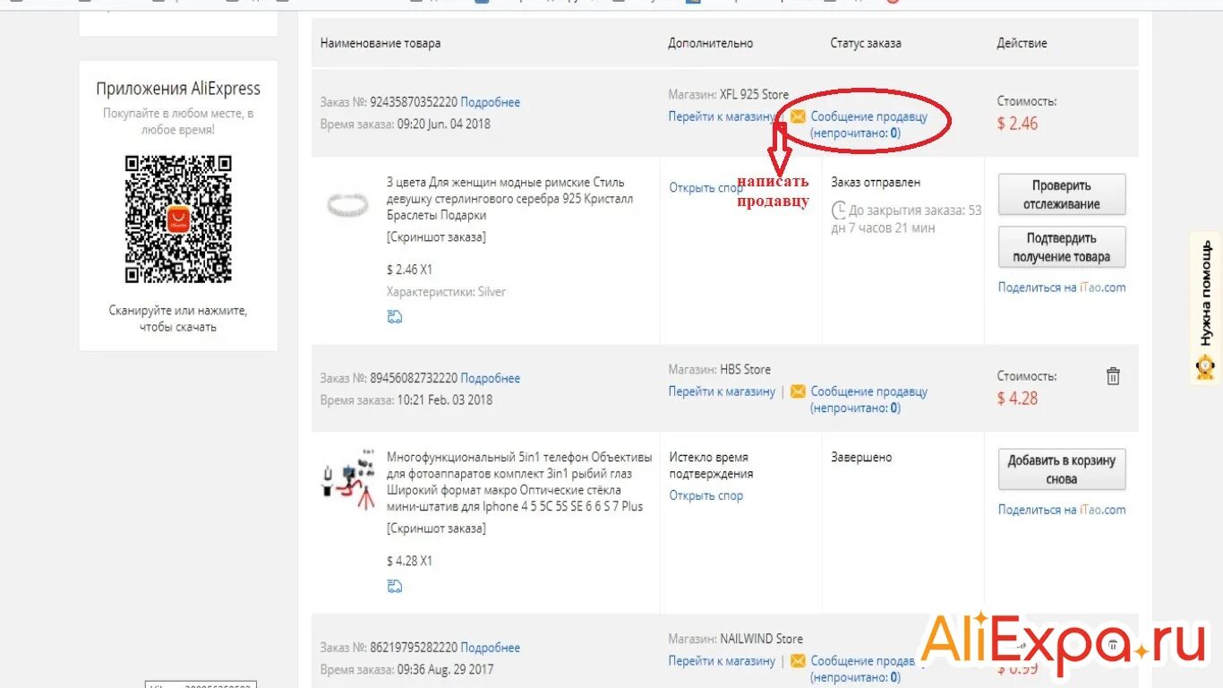Viewport: 1223px width, 688px height.
Task: Delete order 89456082732220 with trash icon
Action: [x=1113, y=376]
